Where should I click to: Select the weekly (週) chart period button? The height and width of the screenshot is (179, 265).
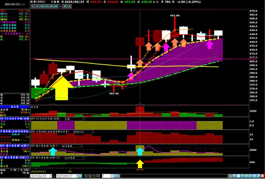point(65,6)
